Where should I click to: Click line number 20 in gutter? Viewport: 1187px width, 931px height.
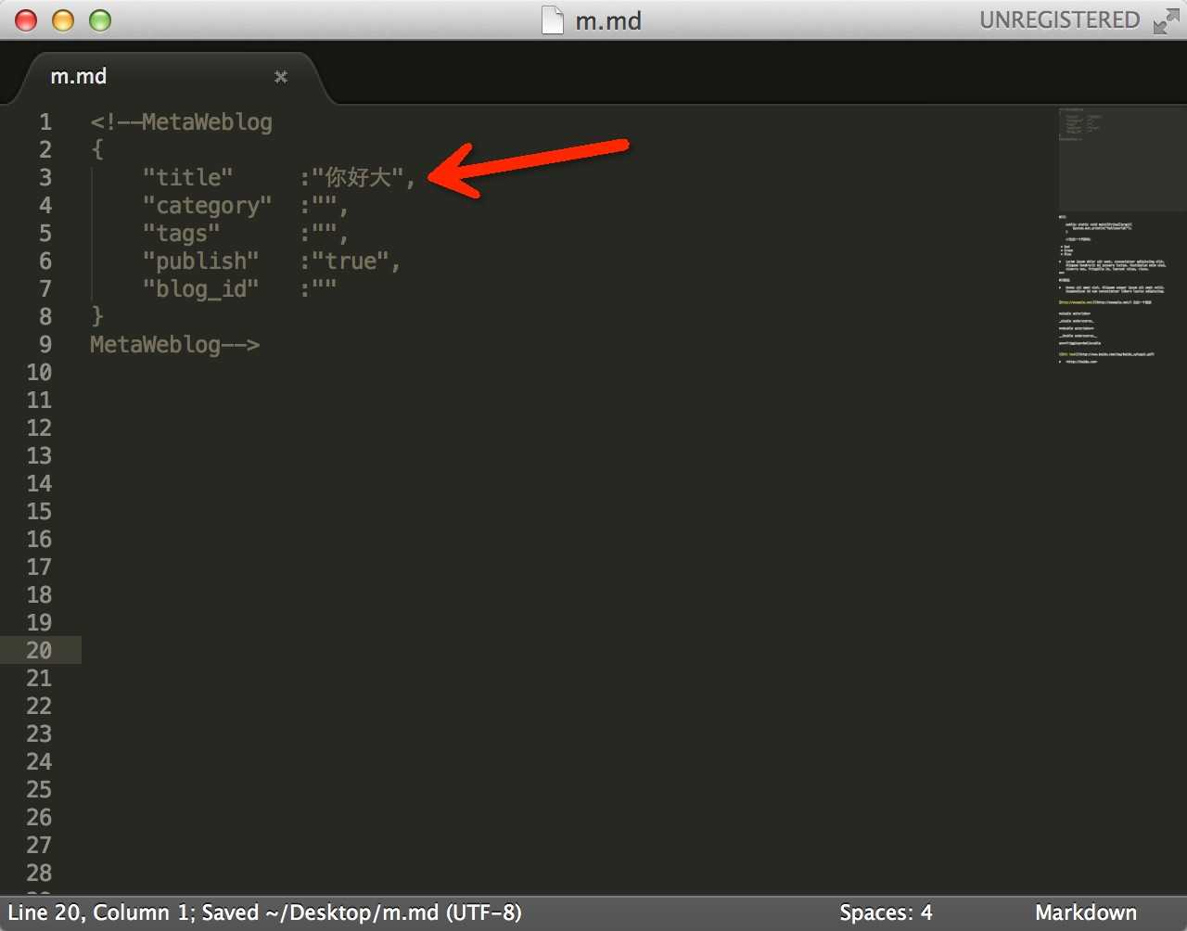coord(39,651)
